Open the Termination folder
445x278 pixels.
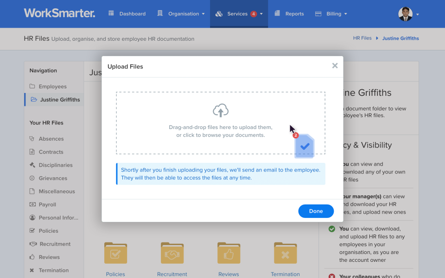click(x=285, y=253)
